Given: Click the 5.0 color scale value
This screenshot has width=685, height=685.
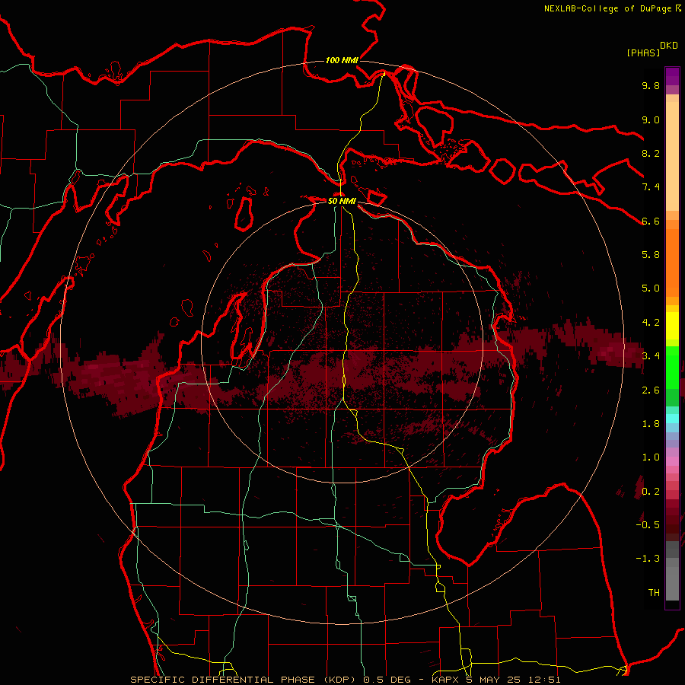Looking at the screenshot, I should pyautogui.click(x=651, y=288).
